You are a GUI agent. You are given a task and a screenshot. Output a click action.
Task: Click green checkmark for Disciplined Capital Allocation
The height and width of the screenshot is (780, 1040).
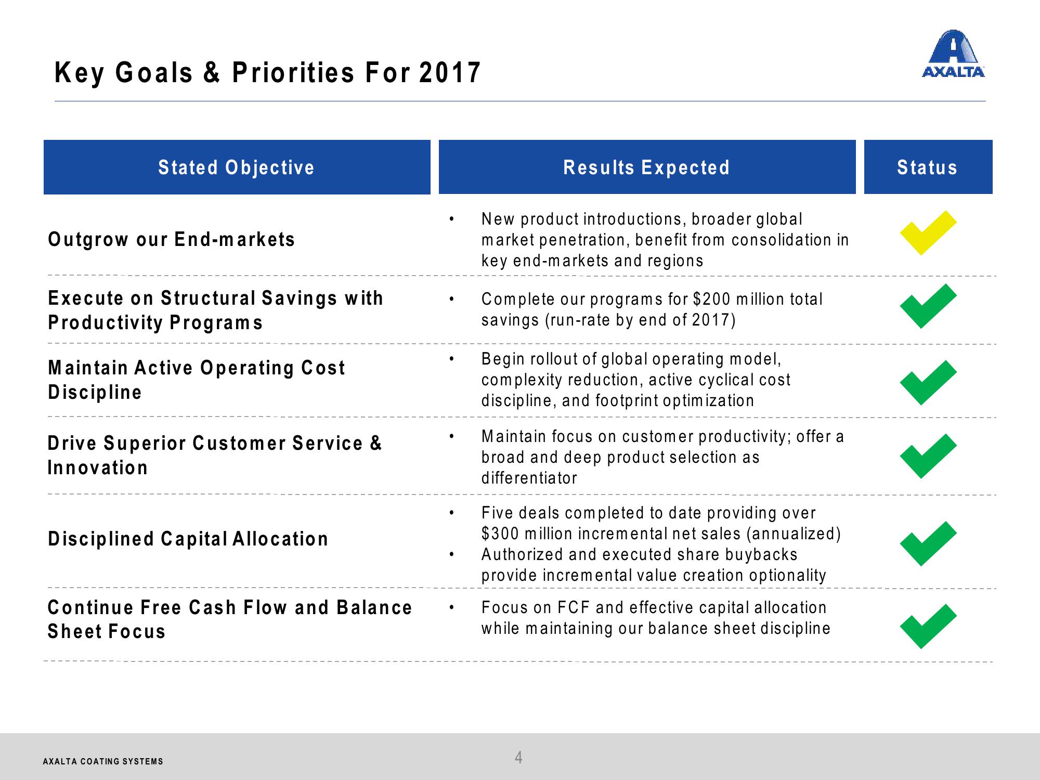click(x=928, y=543)
